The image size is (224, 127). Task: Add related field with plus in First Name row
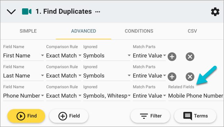(x=172, y=57)
